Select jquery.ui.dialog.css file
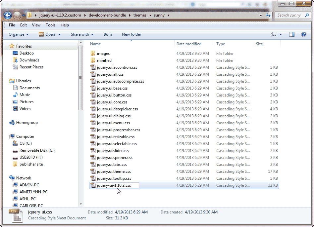The width and height of the screenshot is (314, 227). [114, 116]
